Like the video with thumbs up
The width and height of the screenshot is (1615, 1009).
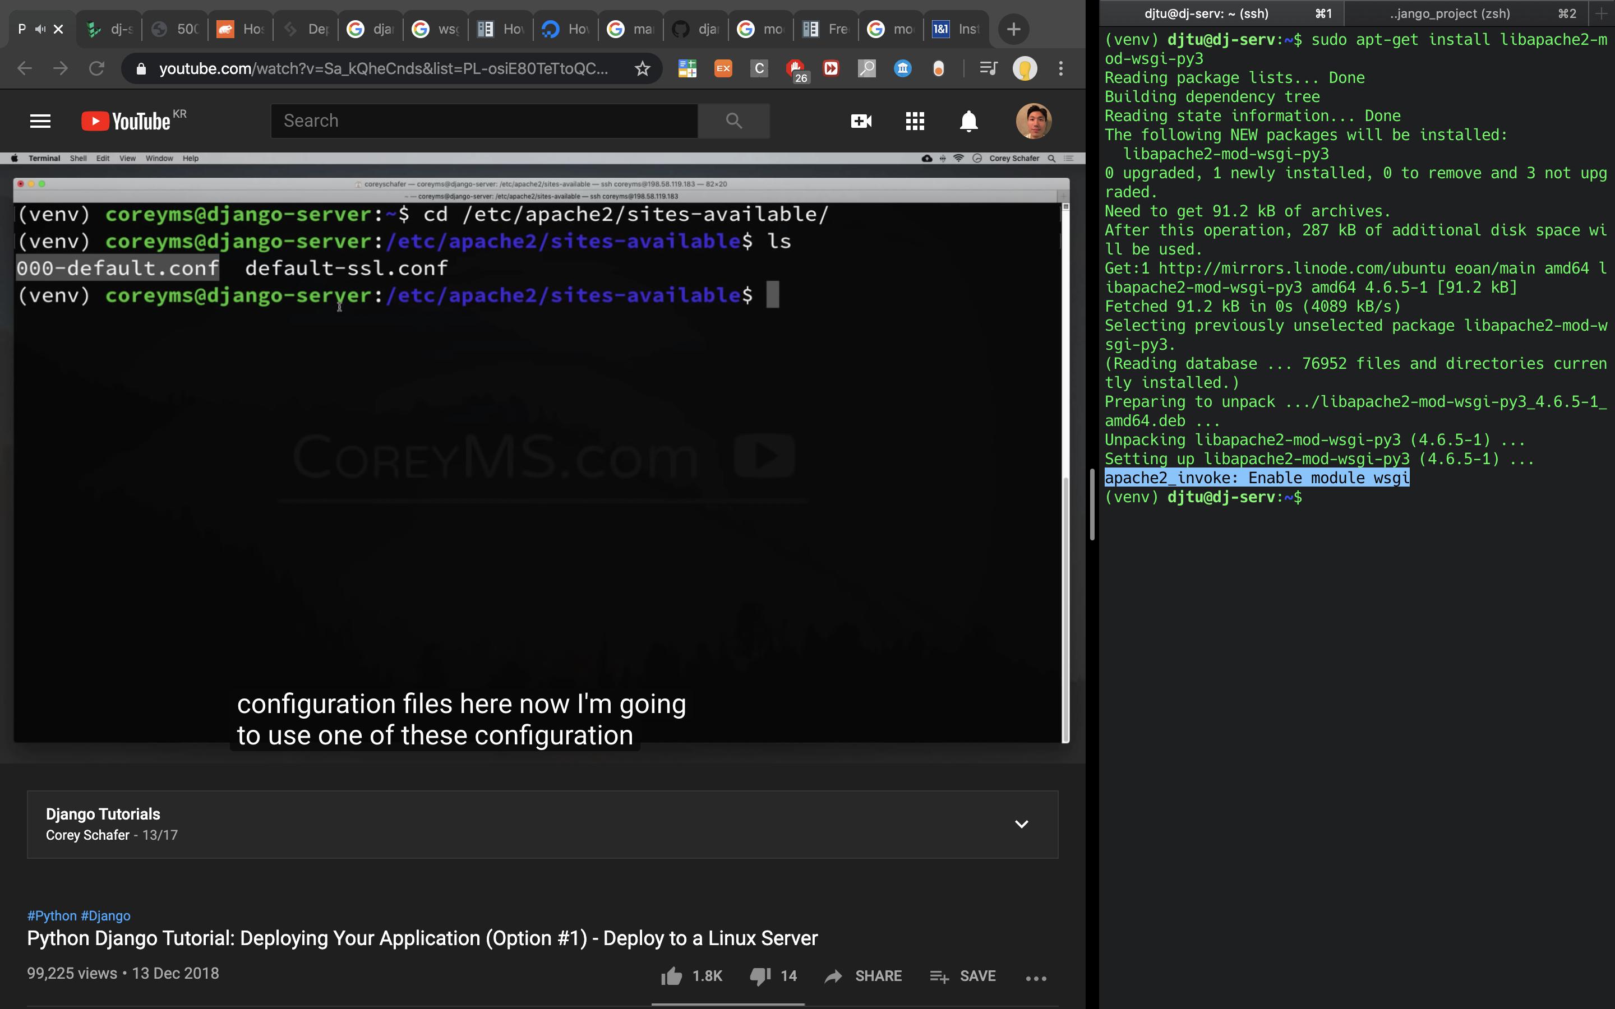(x=672, y=975)
